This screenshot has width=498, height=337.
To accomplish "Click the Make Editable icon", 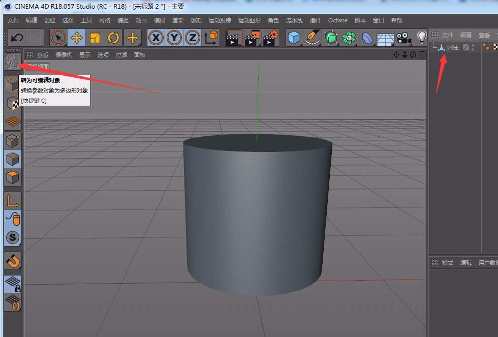I will point(13,62).
